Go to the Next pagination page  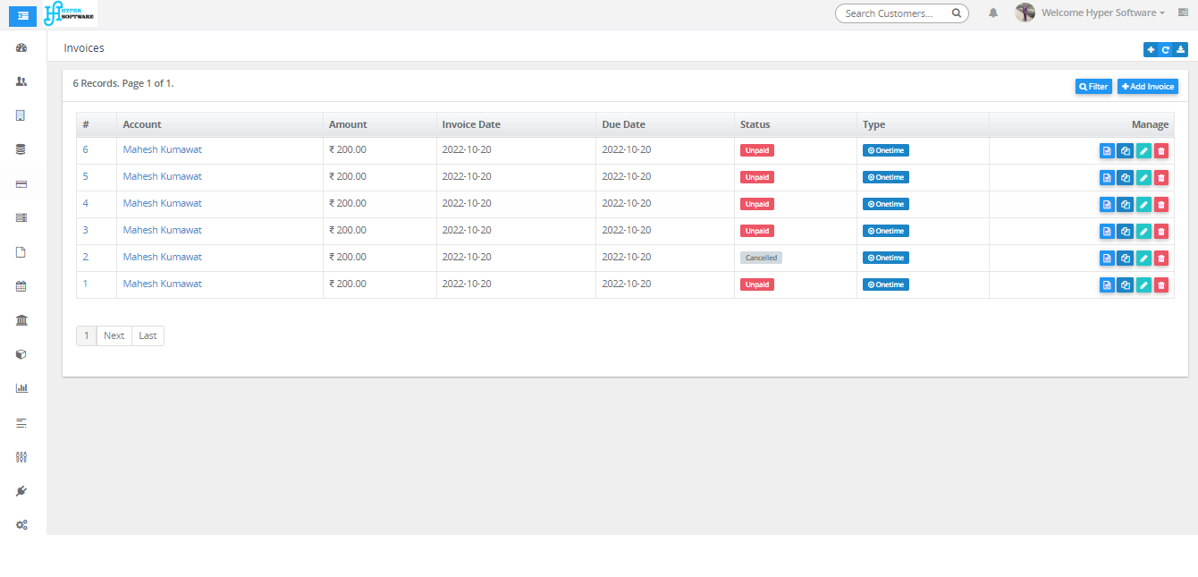(114, 336)
